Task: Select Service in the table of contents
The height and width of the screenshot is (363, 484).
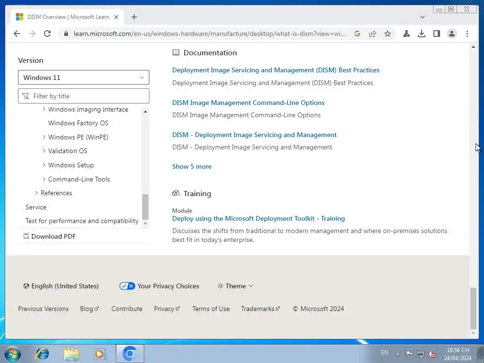Action: [36, 207]
